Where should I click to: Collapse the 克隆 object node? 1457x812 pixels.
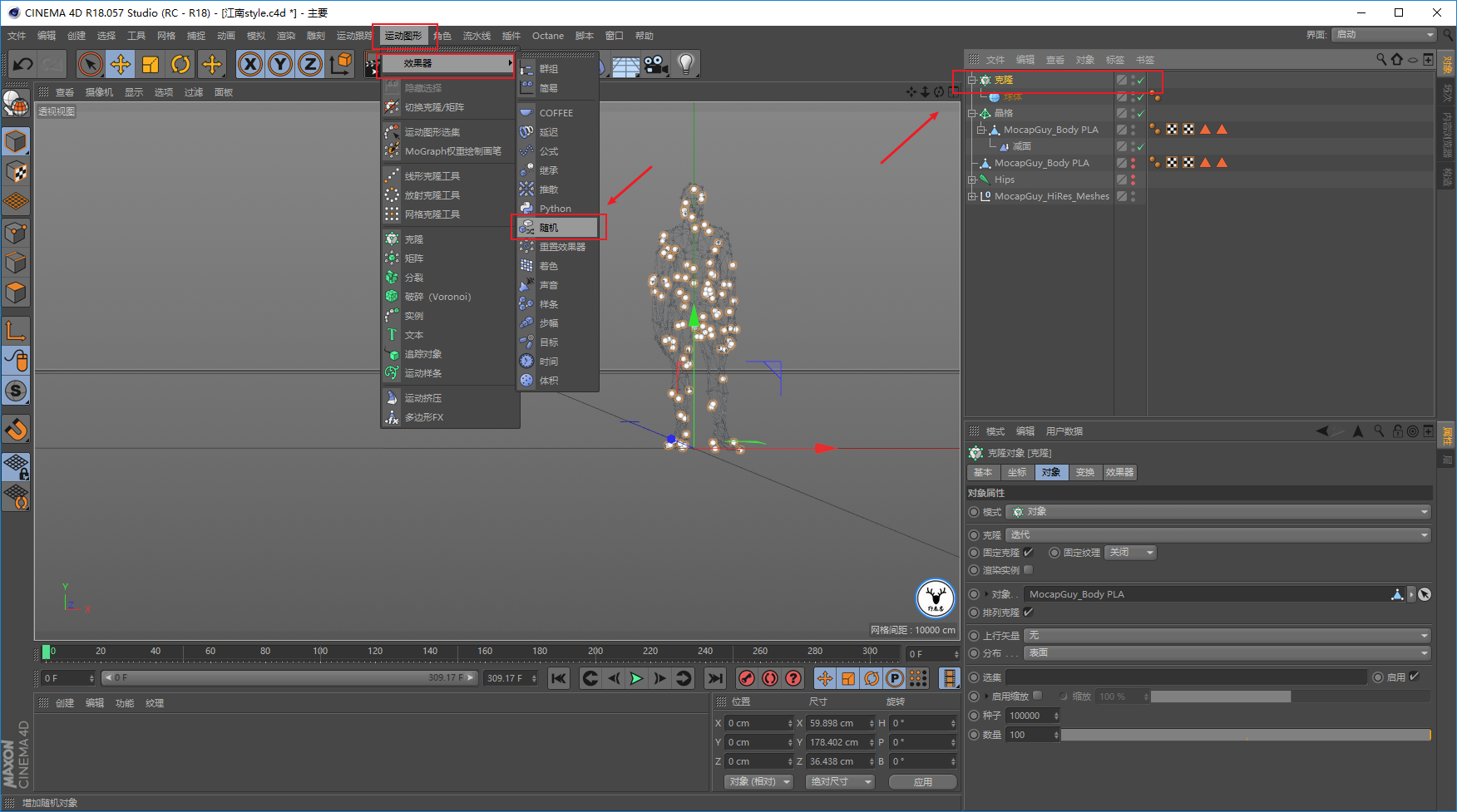pyautogui.click(x=971, y=81)
